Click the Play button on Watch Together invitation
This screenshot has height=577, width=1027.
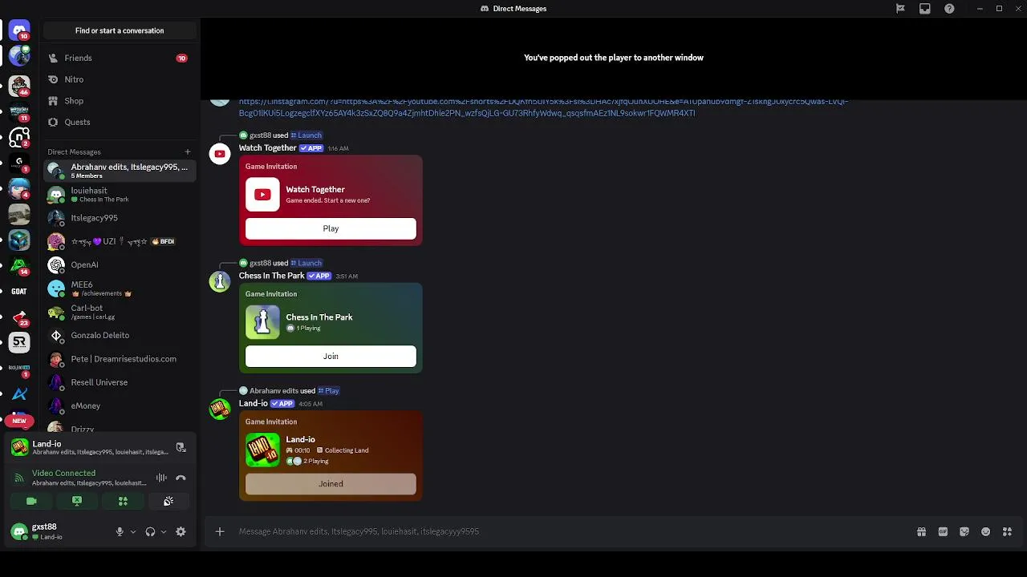pyautogui.click(x=331, y=228)
